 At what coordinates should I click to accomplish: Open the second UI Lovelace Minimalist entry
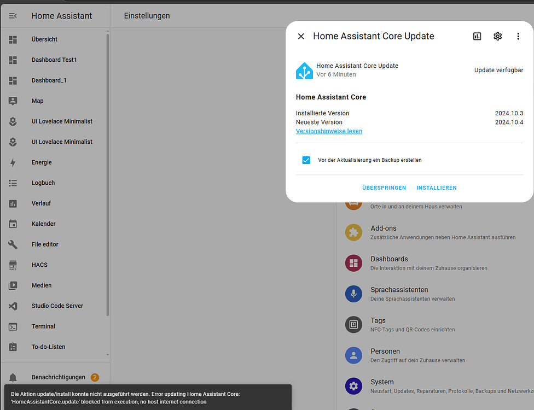click(x=62, y=142)
